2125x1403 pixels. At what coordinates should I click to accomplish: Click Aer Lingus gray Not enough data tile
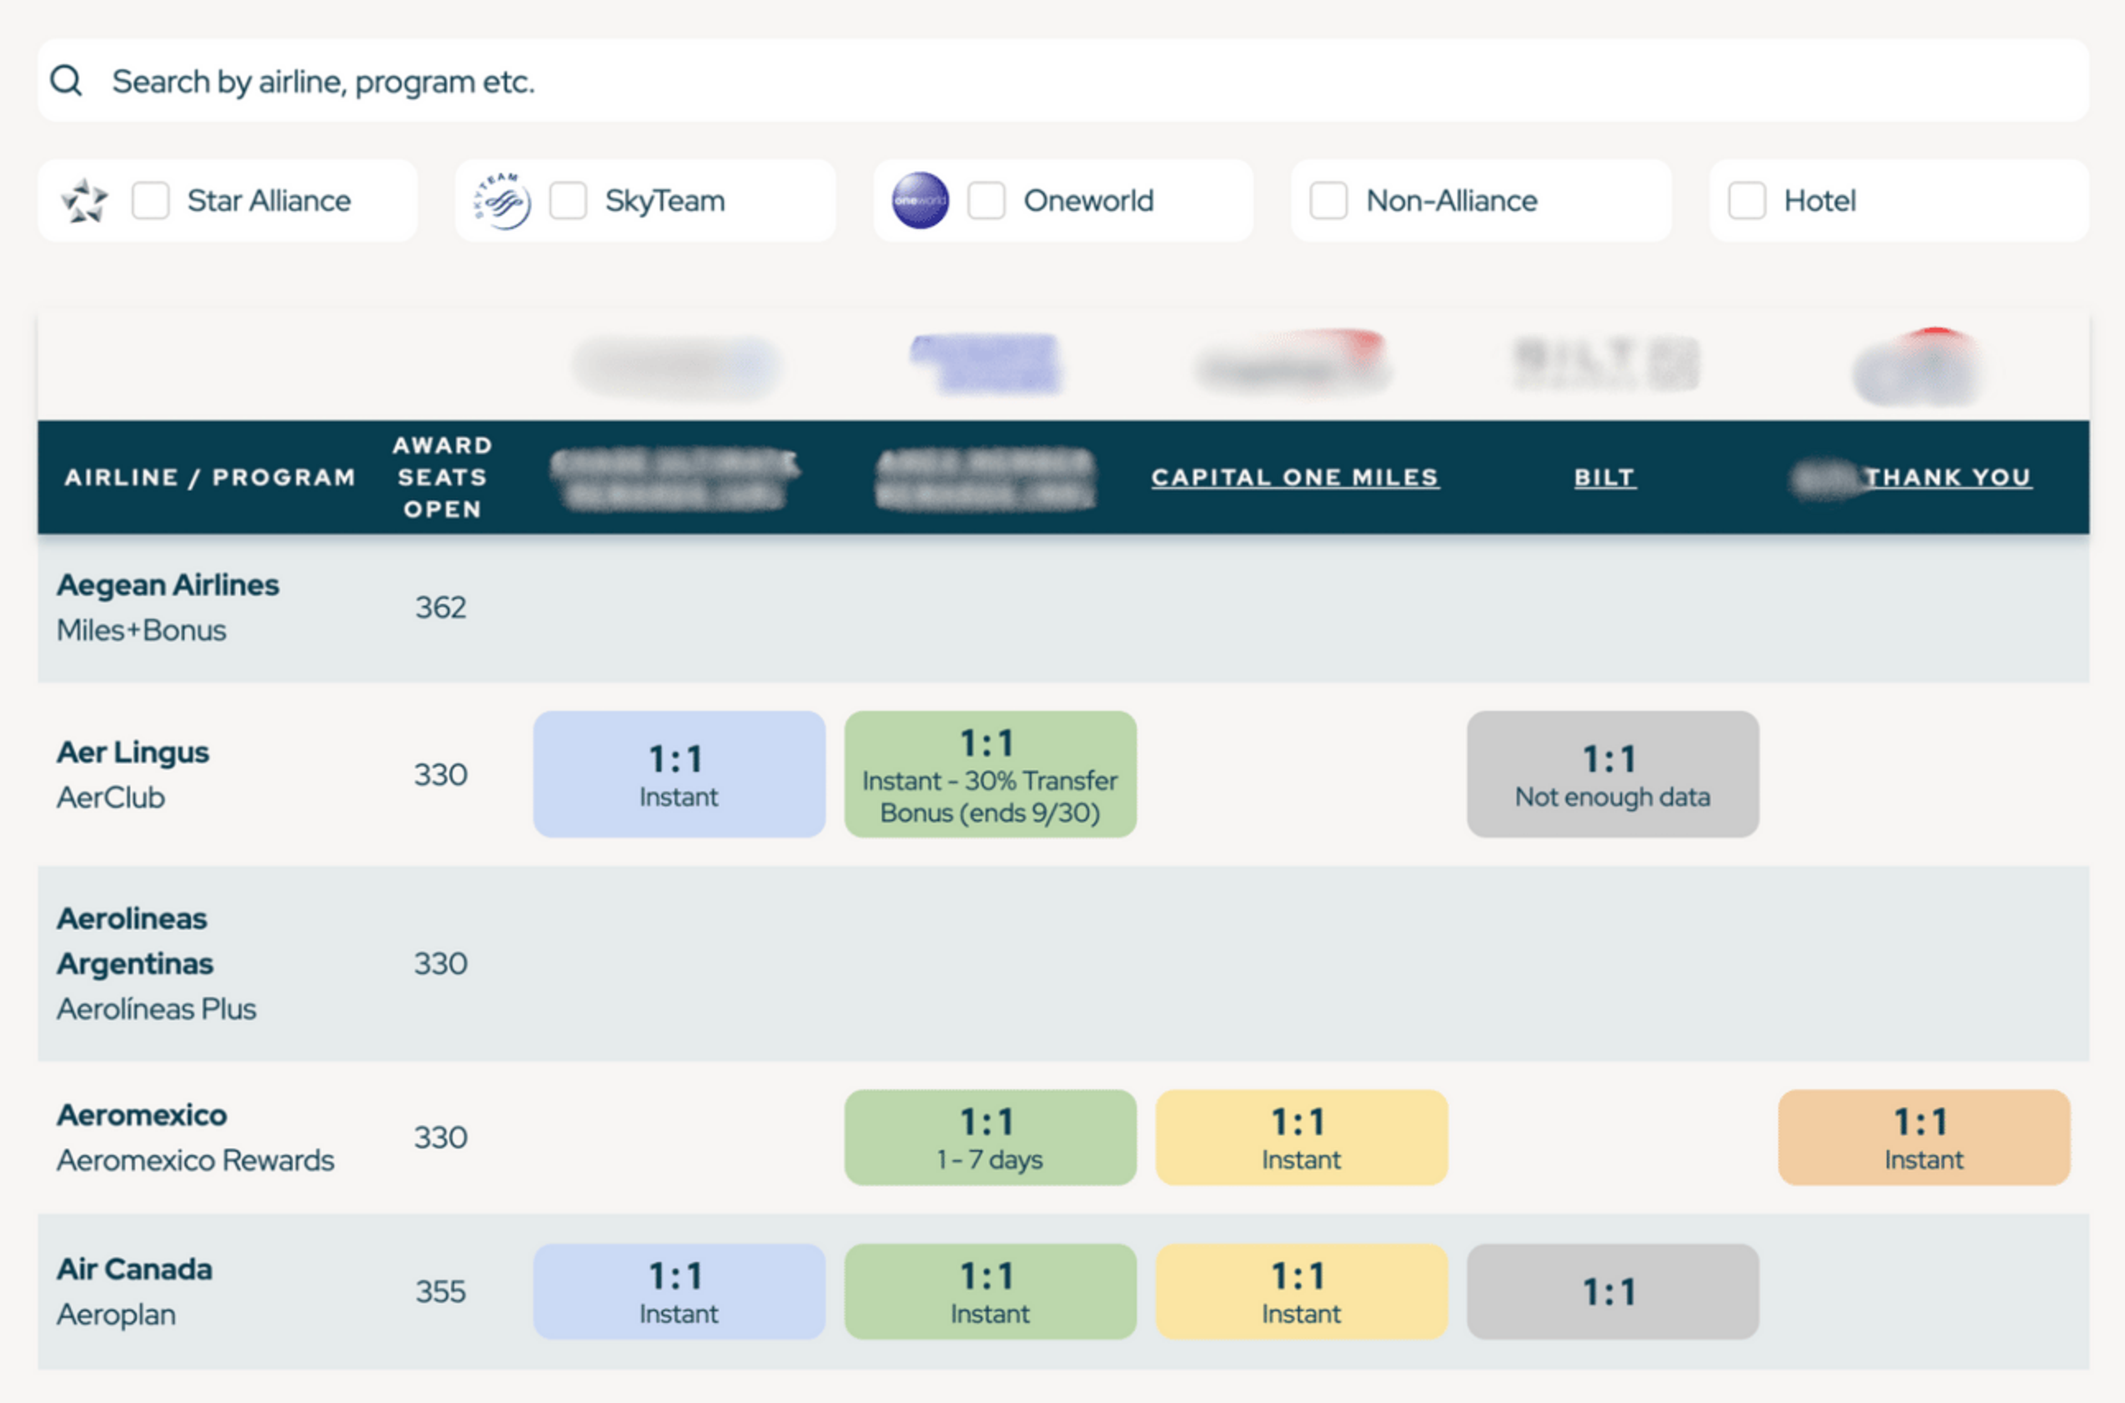[x=1613, y=774]
